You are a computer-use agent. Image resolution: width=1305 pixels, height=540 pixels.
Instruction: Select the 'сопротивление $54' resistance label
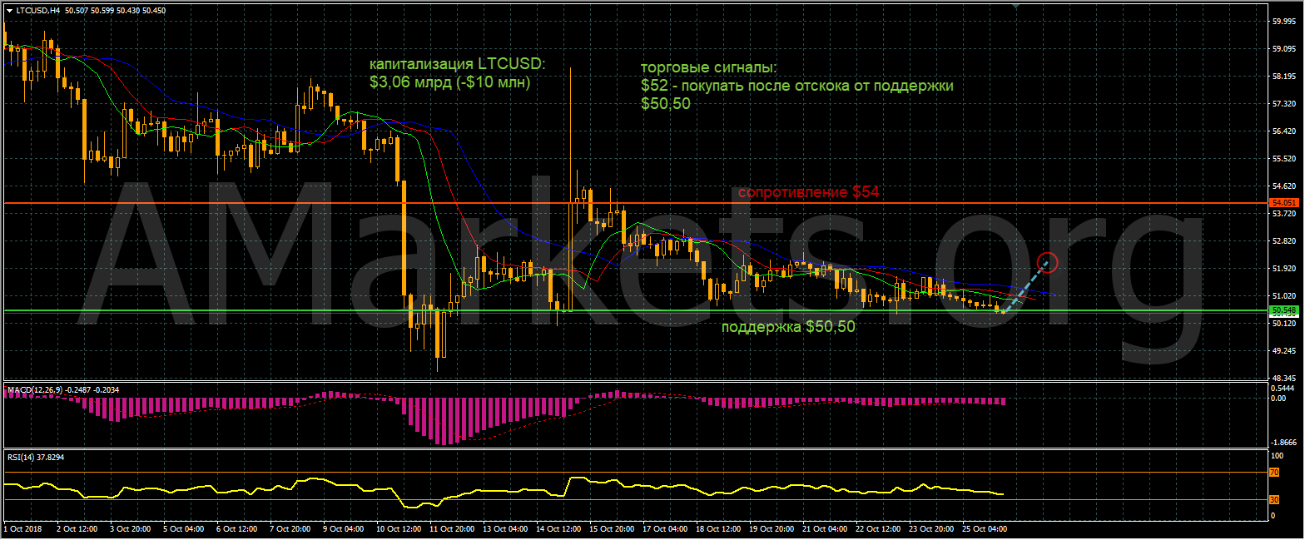point(808,193)
